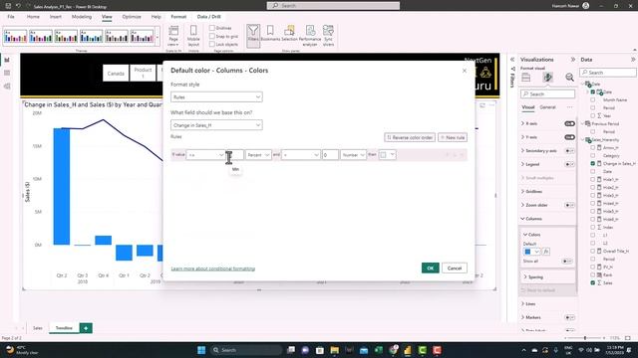Switch to Report view in left rail

(7, 60)
